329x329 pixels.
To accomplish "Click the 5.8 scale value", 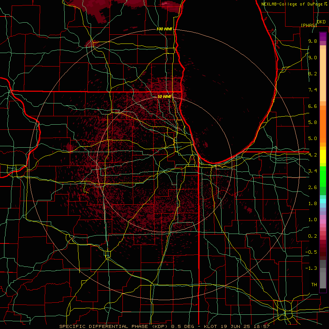I will [313, 122].
